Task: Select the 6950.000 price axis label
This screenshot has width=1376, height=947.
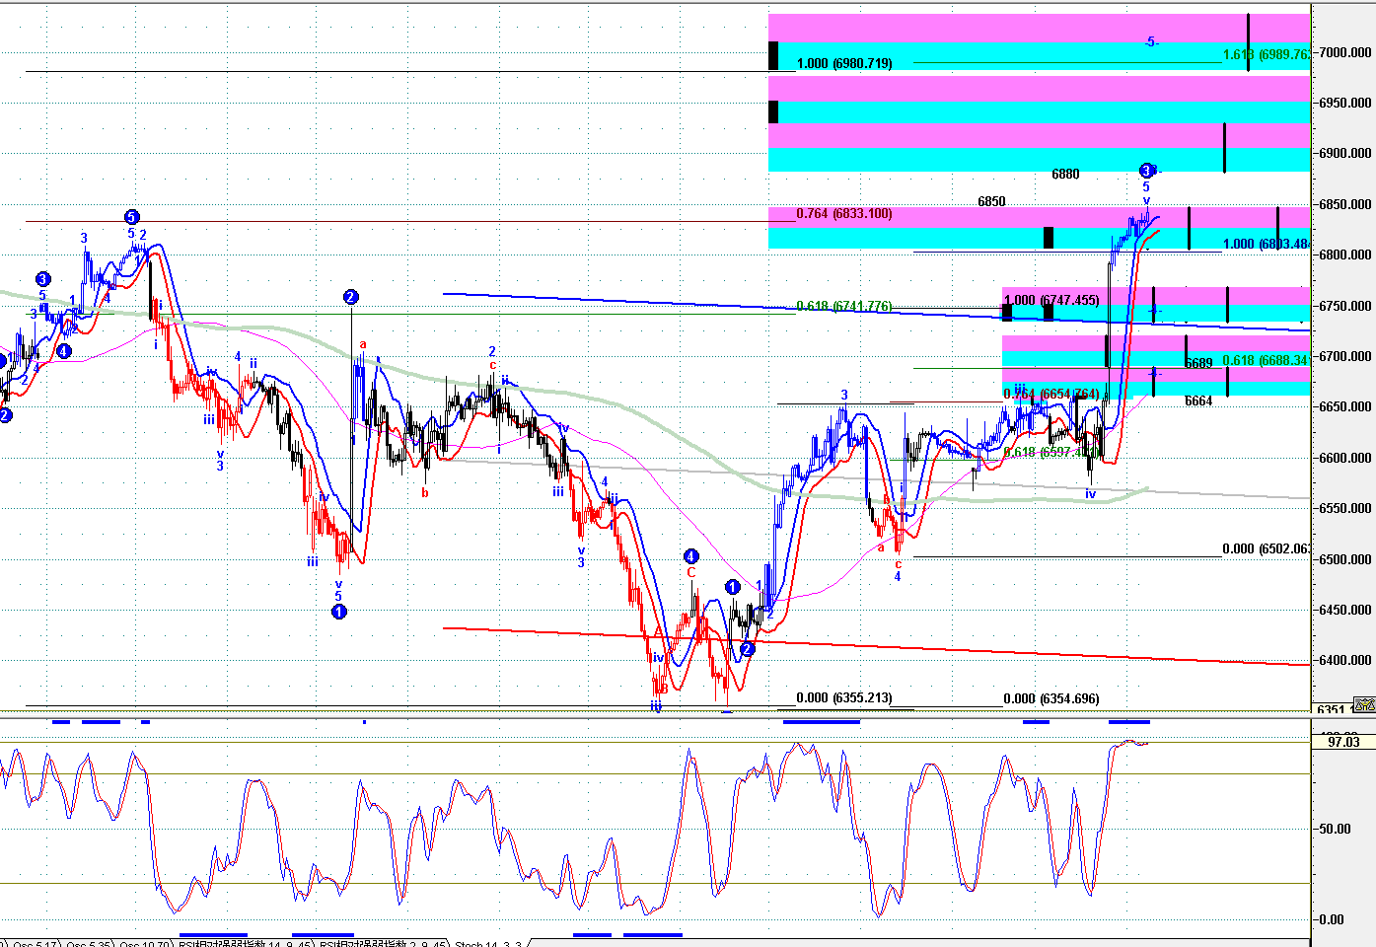Action: point(1344,103)
